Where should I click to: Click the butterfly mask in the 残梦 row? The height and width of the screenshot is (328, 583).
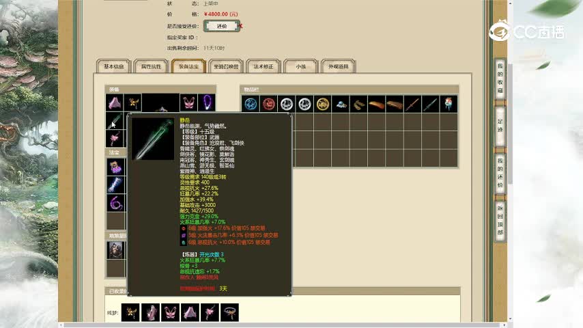170,312
